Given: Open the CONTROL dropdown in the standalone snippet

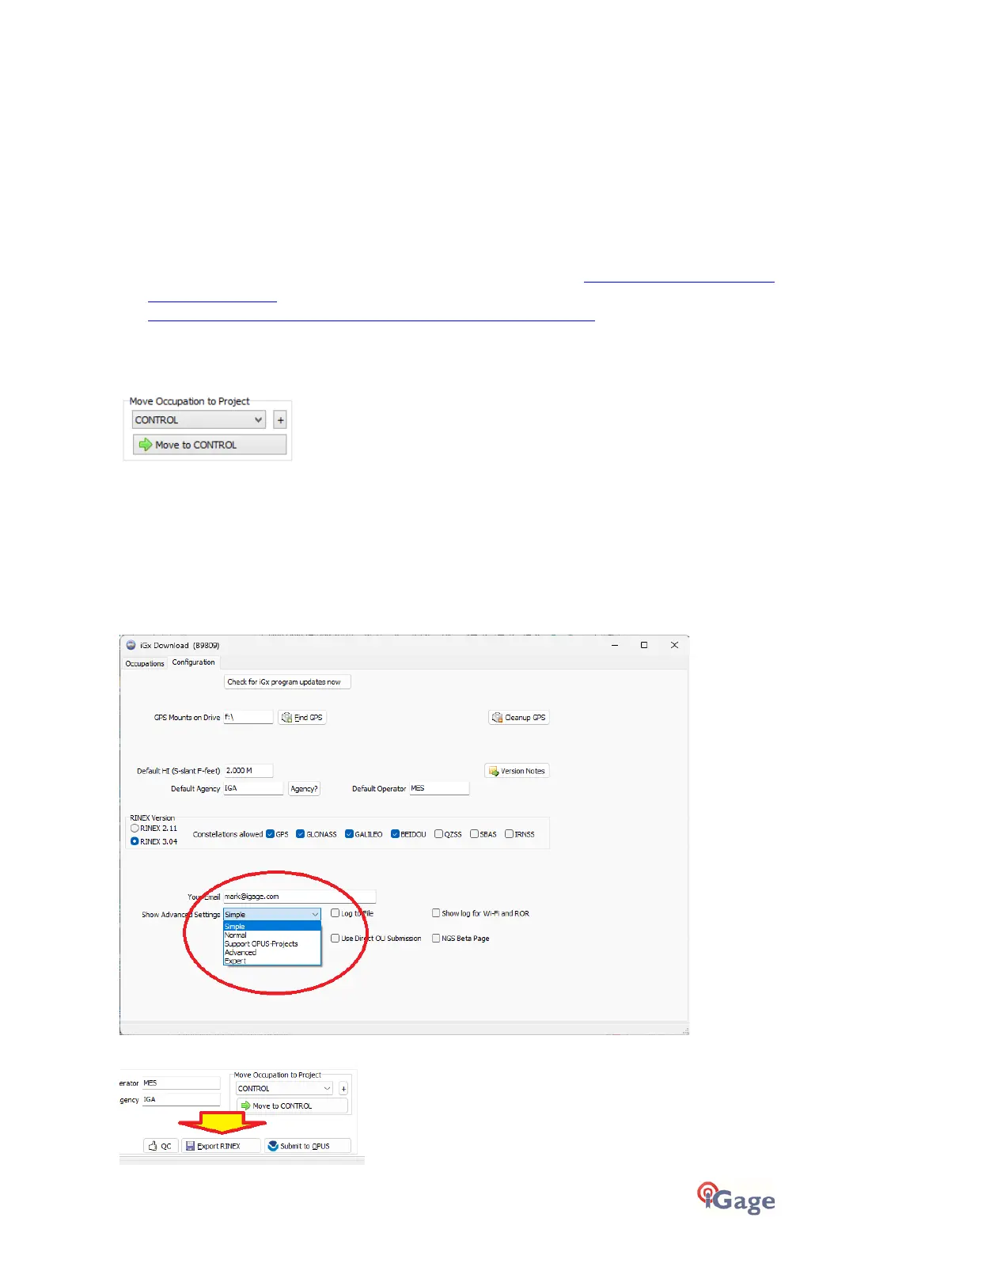Looking at the screenshot, I should (199, 420).
